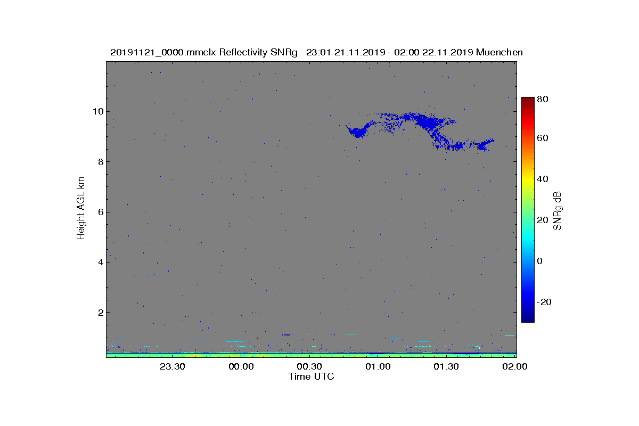Screen dimensions: 639x426
Task: Click the 00:30 time tick label
Action: 309,366
